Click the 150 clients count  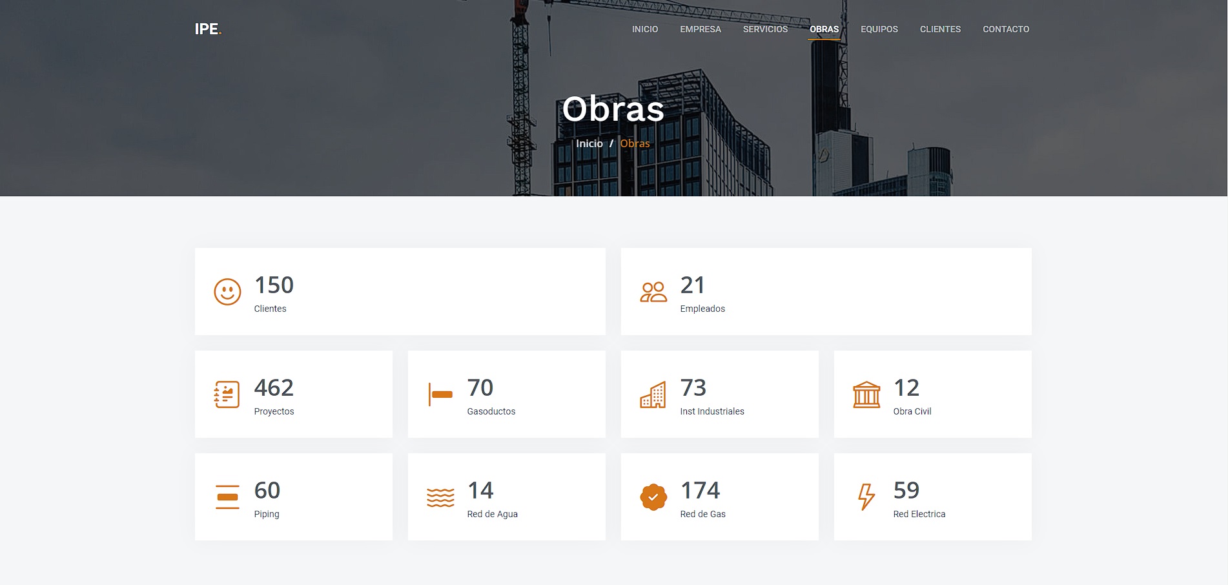(x=274, y=285)
